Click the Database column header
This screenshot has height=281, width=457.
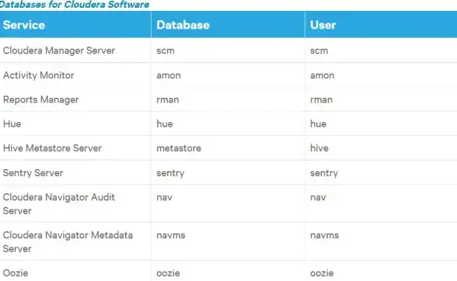(x=183, y=25)
